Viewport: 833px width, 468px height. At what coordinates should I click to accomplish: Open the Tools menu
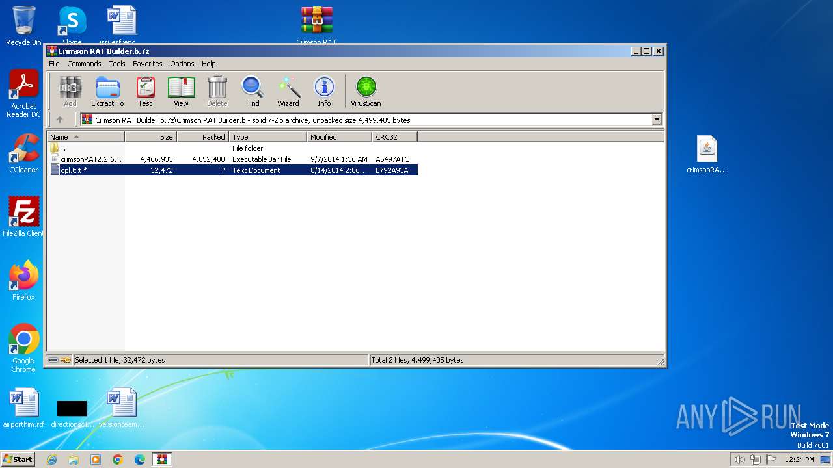click(x=117, y=64)
